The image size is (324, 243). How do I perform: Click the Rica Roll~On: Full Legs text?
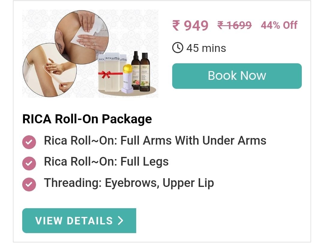click(106, 162)
